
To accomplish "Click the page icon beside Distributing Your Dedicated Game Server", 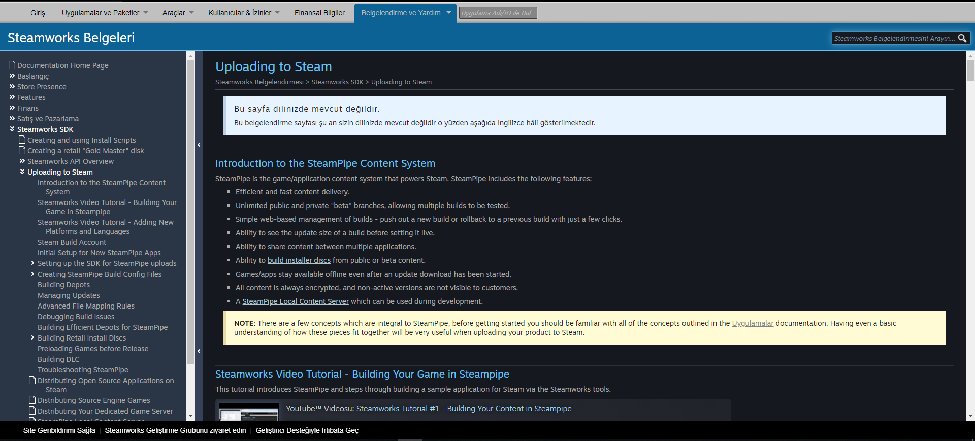I will click(32, 411).
